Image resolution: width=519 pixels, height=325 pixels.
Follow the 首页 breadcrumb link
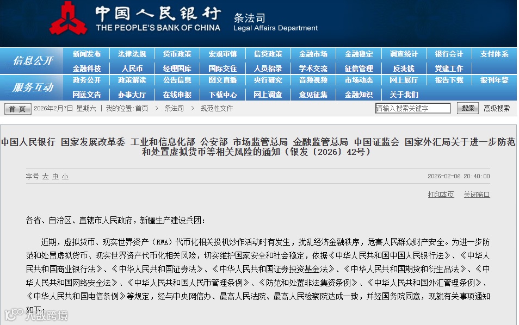point(141,109)
